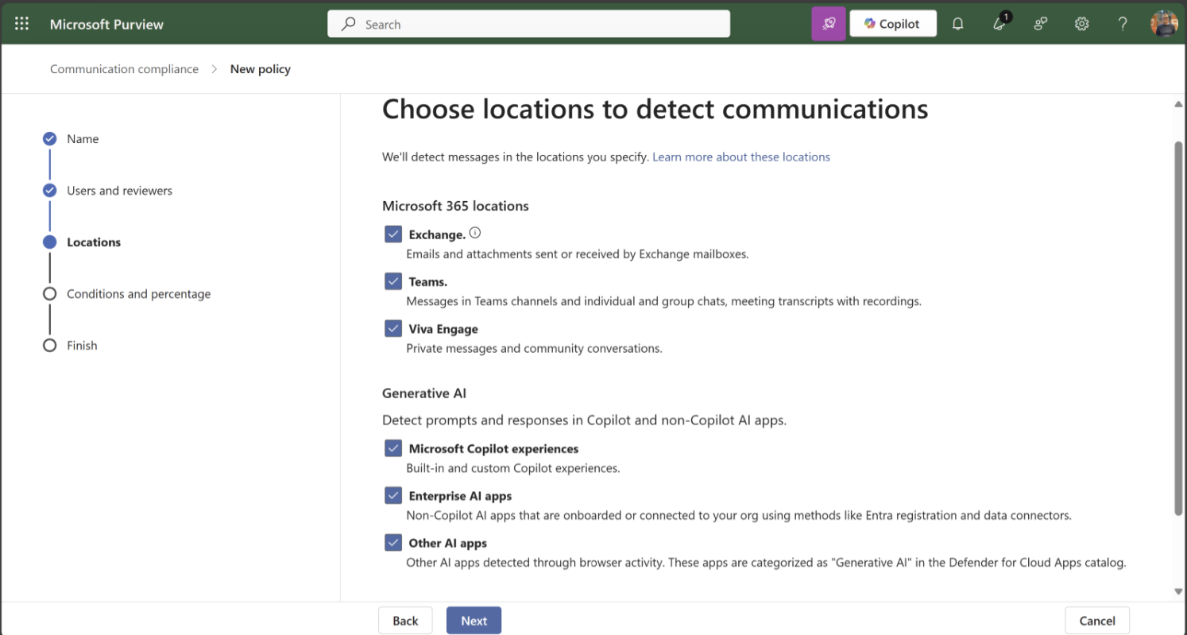The image size is (1187, 635).
Task: Uncheck the Other AI apps checkbox
Action: pos(393,543)
